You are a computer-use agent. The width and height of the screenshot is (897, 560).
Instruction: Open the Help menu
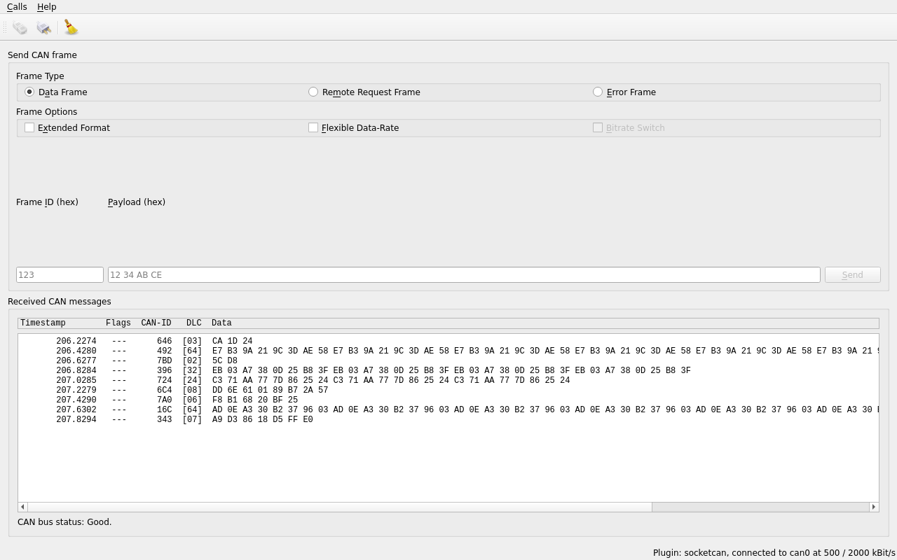47,7
